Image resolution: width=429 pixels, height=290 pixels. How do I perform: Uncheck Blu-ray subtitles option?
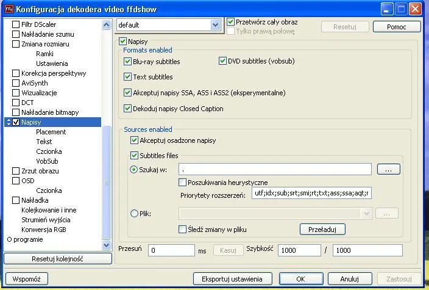(x=127, y=62)
